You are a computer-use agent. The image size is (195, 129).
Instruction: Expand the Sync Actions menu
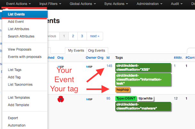[x=117, y=4]
